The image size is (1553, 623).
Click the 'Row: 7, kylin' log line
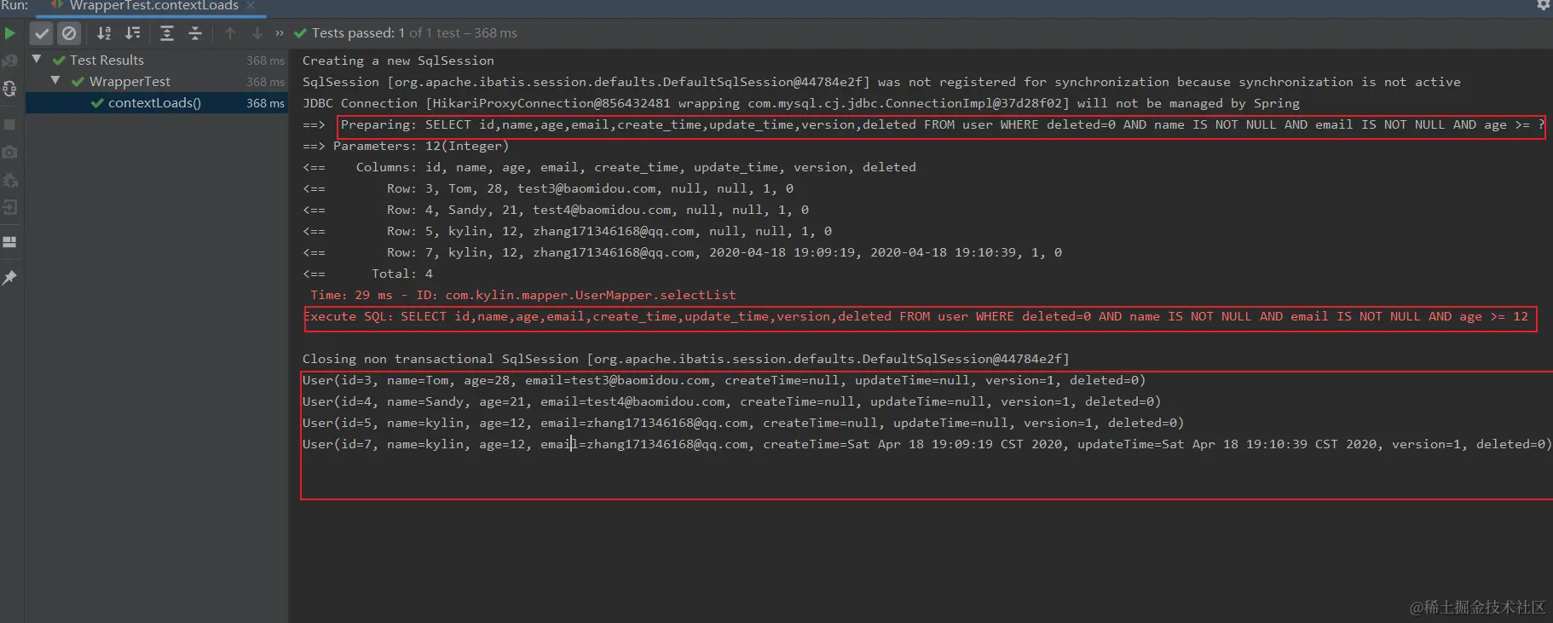click(682, 252)
